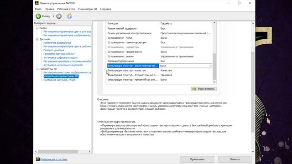Open the Параметры 3D menu
The height and width of the screenshot is (164, 292).
pos(88,9)
